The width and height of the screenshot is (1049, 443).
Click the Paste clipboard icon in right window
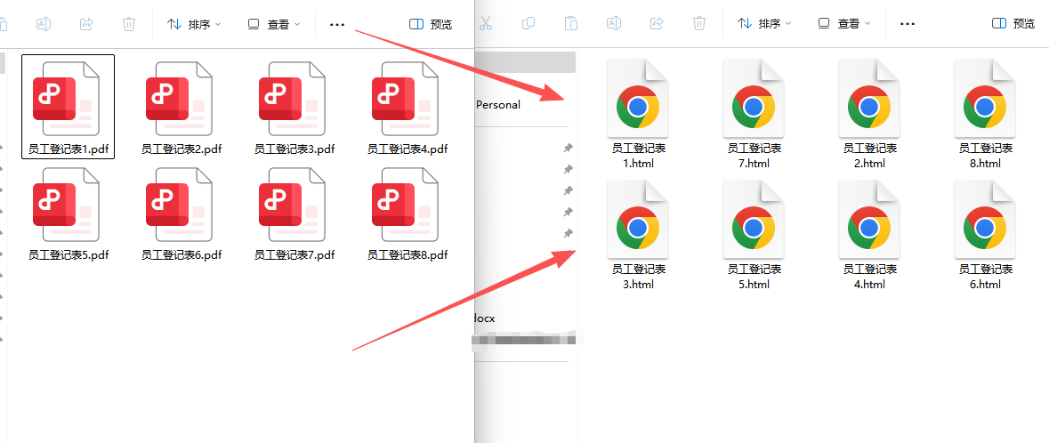571,24
